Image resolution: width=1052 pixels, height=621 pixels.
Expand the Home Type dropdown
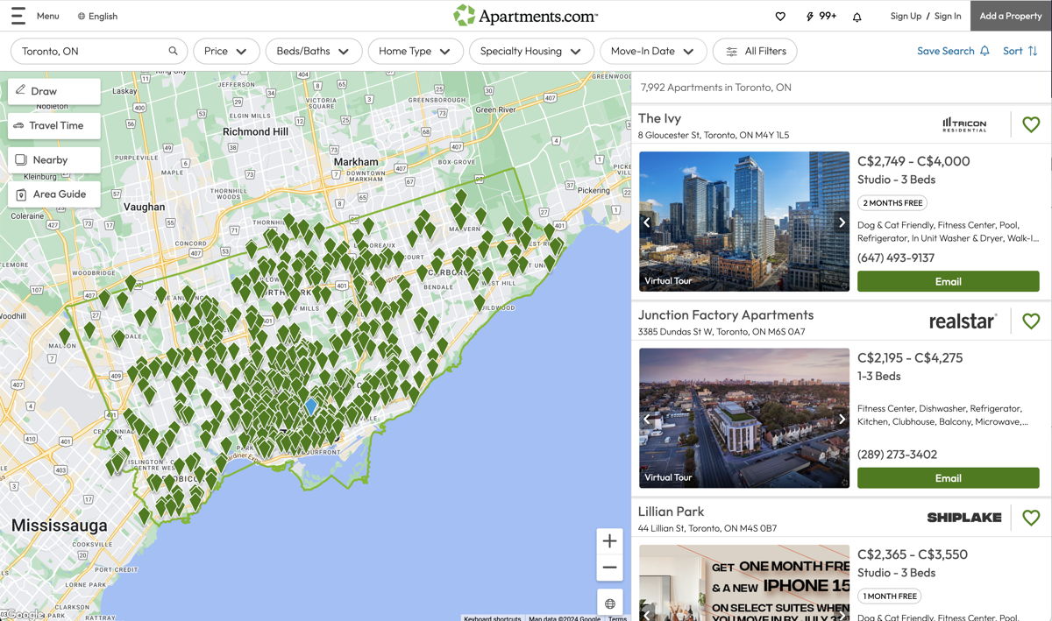(x=416, y=51)
